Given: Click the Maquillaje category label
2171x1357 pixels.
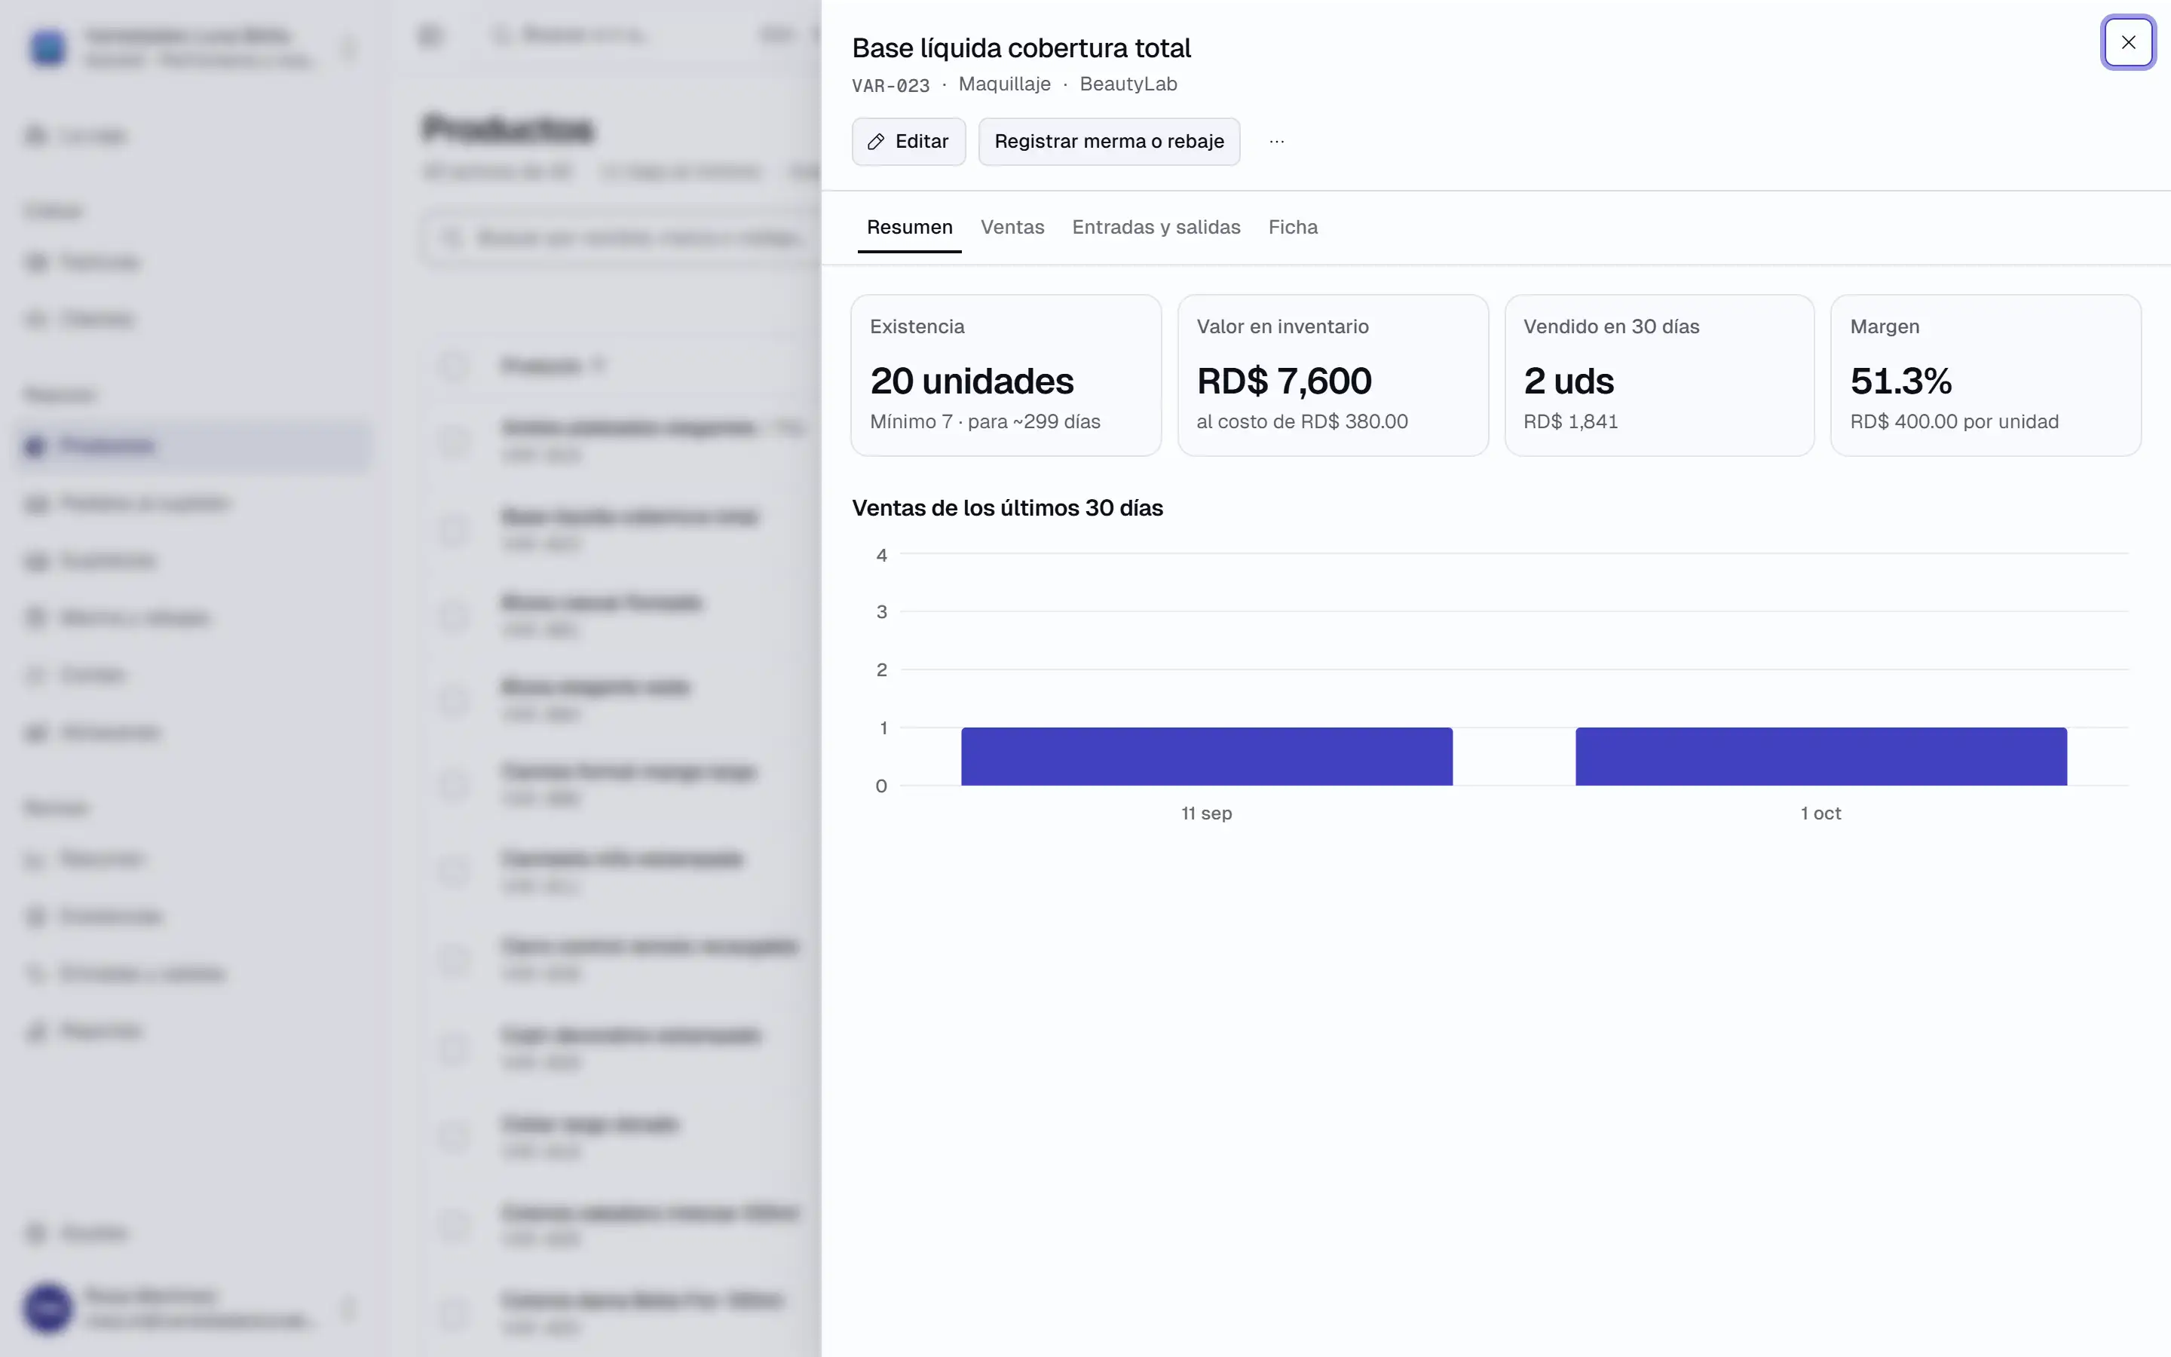Looking at the screenshot, I should tap(1004, 84).
